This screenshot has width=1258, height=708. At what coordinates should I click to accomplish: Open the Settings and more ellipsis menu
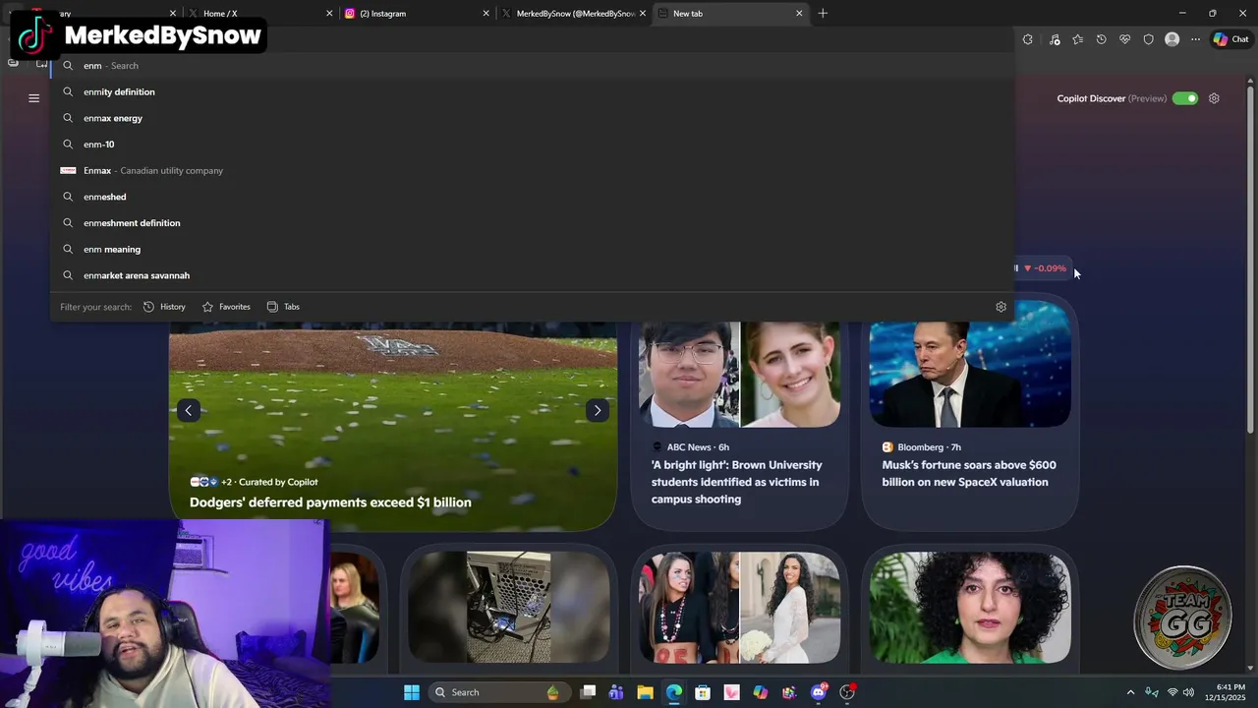(x=1195, y=39)
